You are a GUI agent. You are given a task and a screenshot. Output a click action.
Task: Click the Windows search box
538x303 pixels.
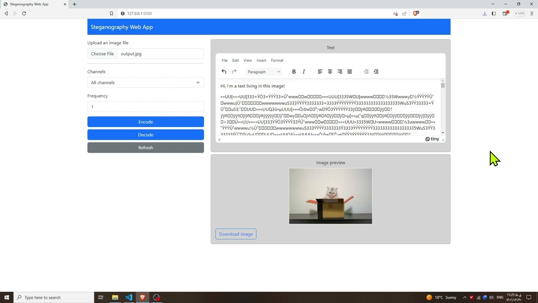(54, 298)
